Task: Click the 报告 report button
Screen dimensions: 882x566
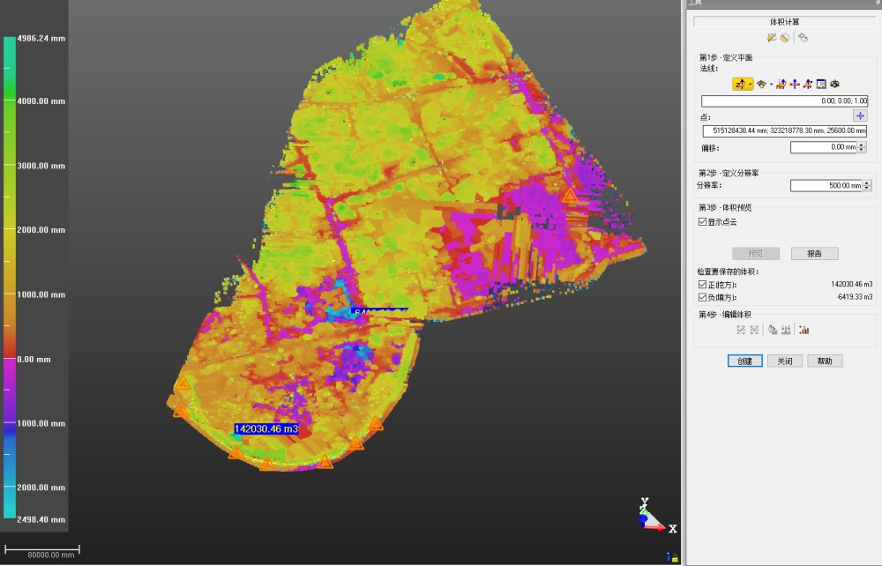Action: pyautogui.click(x=814, y=254)
